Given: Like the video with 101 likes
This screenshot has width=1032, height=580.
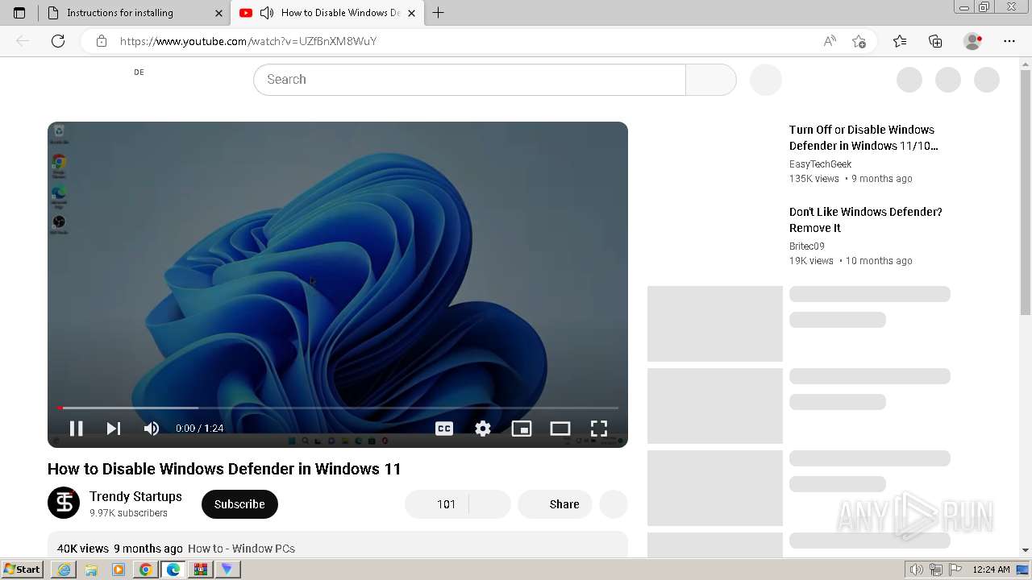Looking at the screenshot, I should click(x=437, y=504).
